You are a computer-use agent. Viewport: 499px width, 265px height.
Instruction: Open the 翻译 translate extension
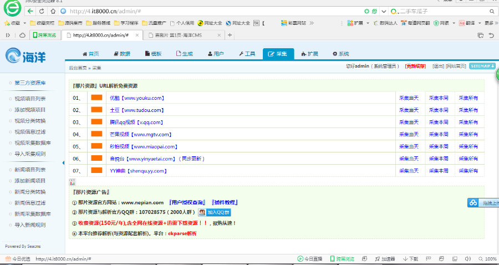click(x=467, y=23)
